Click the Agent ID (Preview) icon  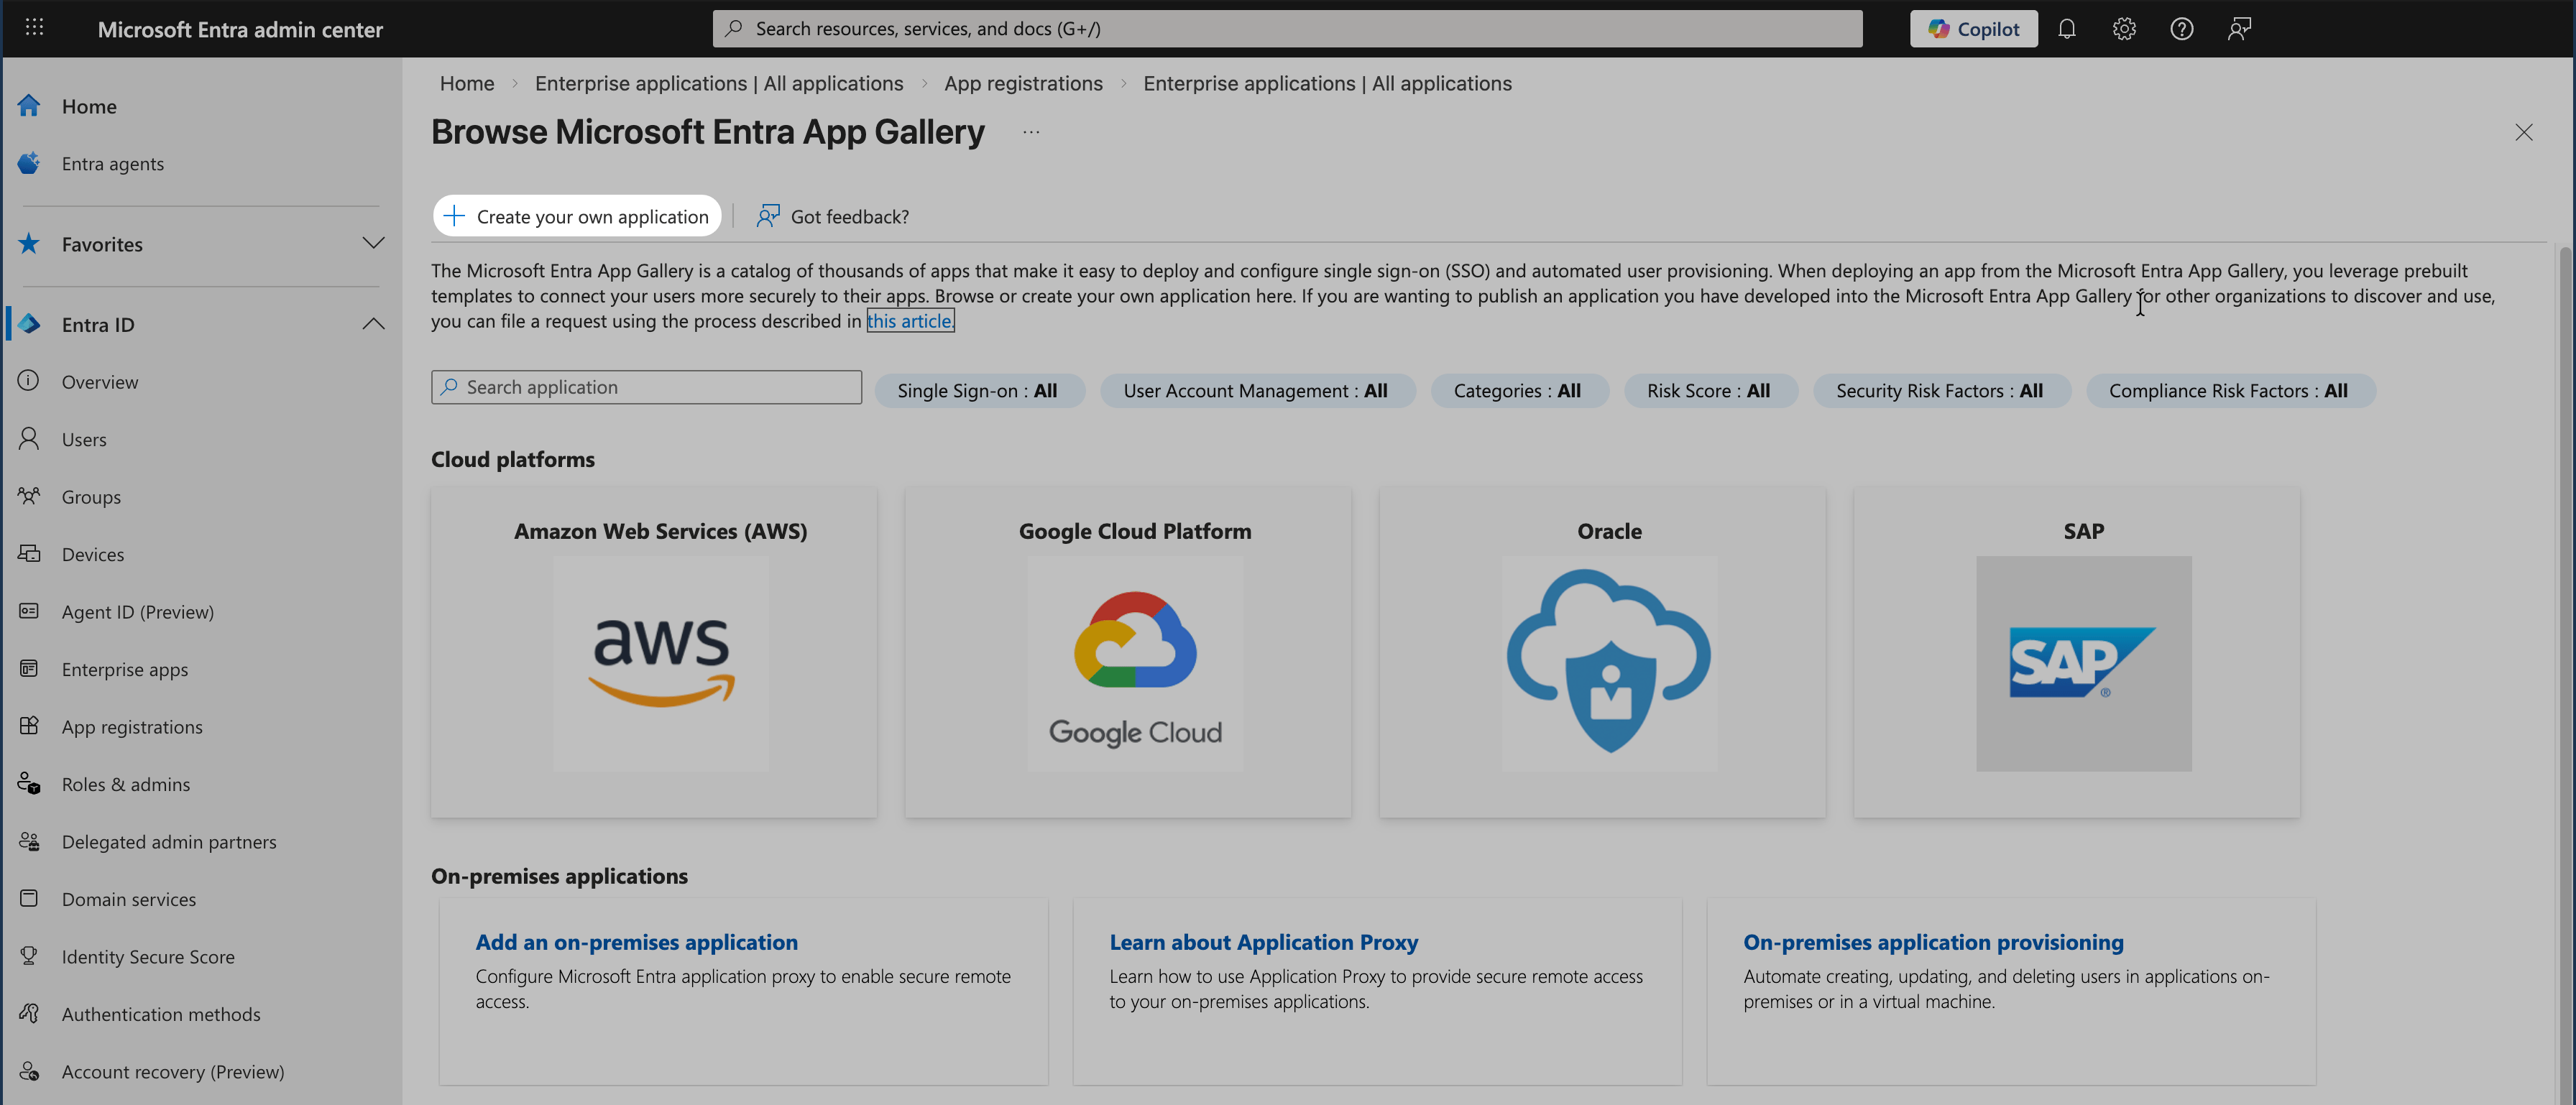coord(29,611)
